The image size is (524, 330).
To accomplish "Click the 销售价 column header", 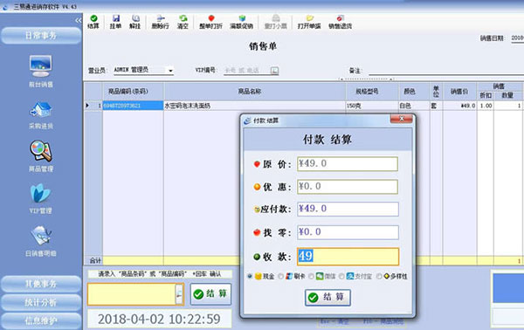I will point(459,92).
